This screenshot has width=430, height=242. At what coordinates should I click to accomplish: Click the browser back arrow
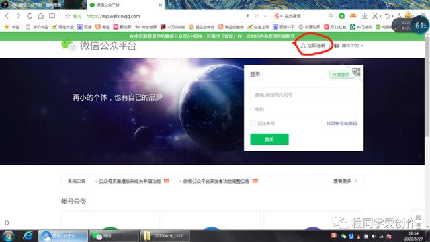pyautogui.click(x=7, y=16)
